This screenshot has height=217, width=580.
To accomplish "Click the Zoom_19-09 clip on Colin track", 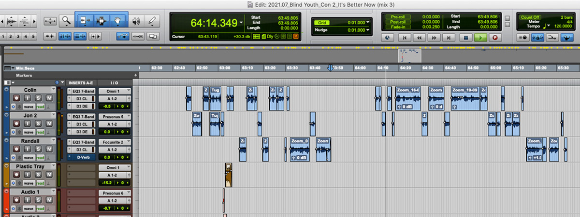I will point(465,98).
